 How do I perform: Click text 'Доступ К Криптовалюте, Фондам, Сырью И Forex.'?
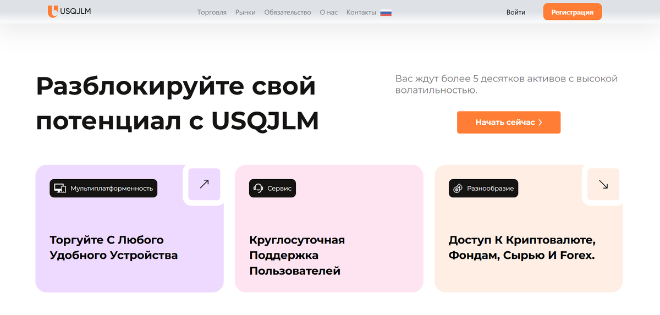522,248
